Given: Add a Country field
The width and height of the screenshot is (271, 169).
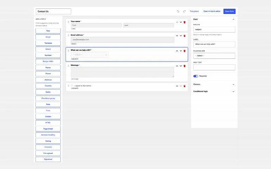Looking at the screenshot, I should point(48,86).
